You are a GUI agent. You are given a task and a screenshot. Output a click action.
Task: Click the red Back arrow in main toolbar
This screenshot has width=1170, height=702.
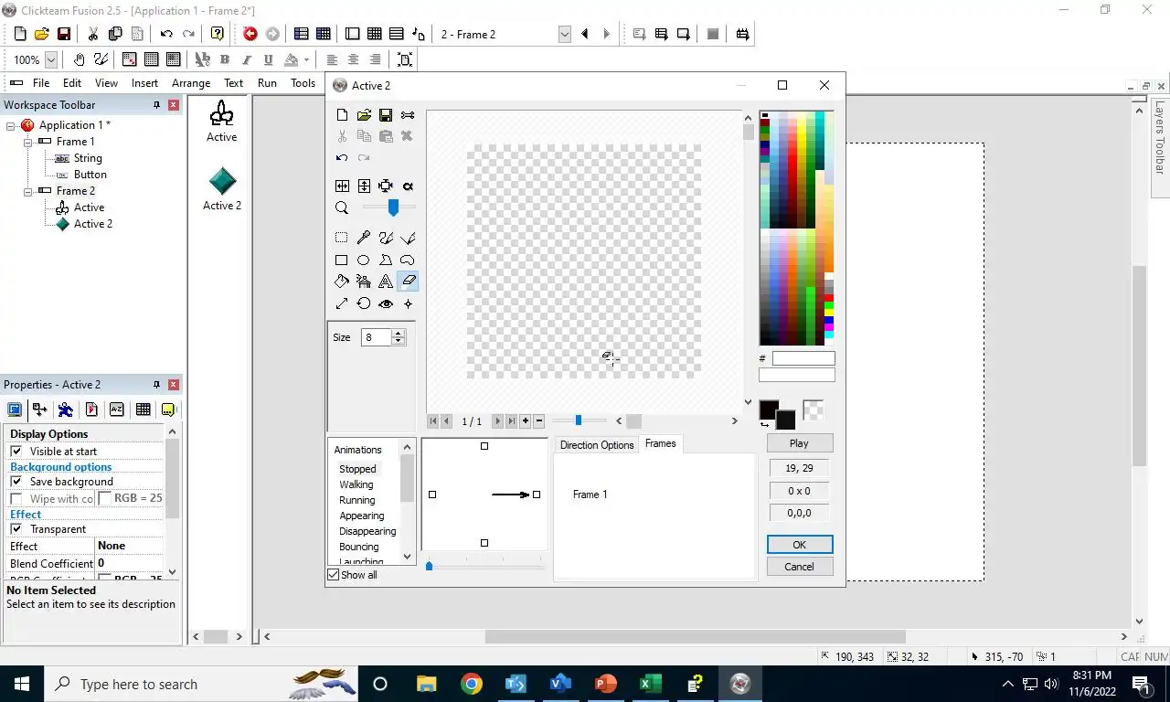250,34
